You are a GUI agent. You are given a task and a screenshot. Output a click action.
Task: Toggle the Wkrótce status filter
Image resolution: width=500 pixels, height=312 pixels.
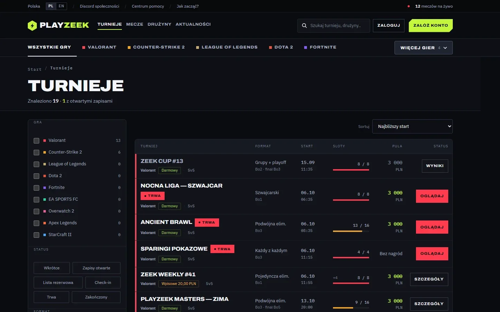coord(52,268)
